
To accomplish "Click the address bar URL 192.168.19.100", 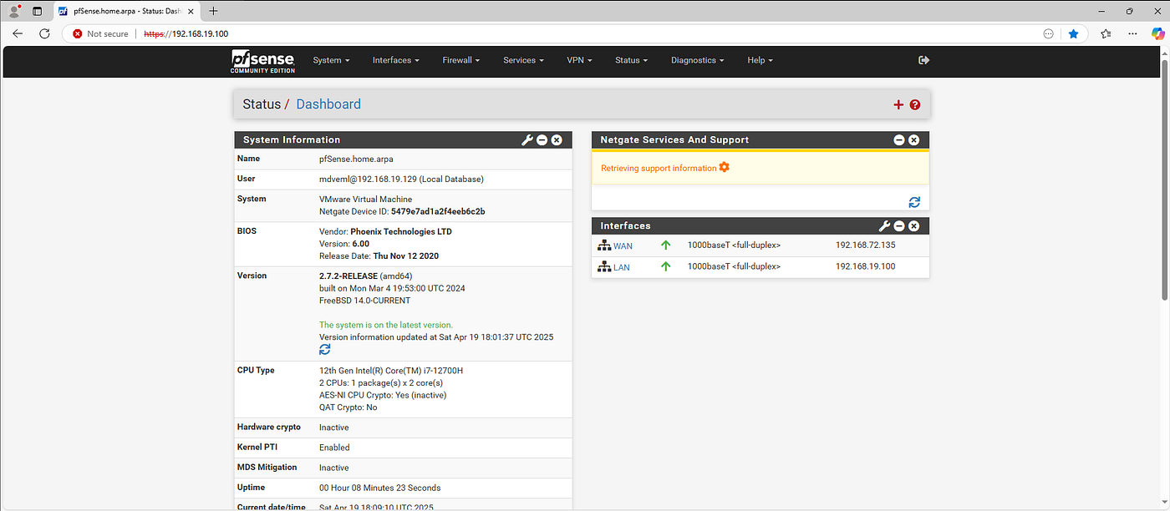I will click(x=186, y=34).
